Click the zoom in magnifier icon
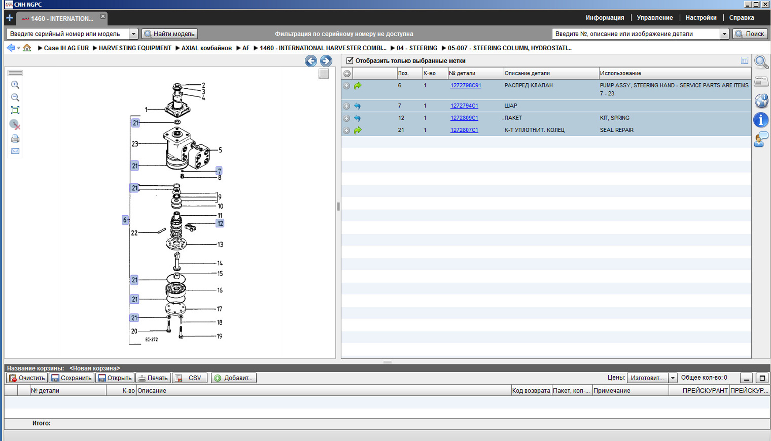This screenshot has width=771, height=441. click(15, 85)
